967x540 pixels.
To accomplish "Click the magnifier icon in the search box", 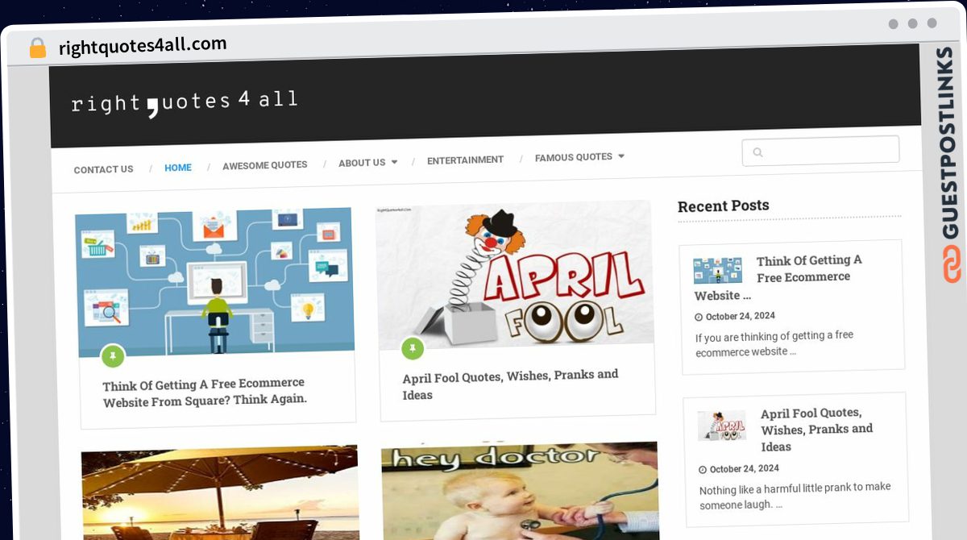I will 757,152.
